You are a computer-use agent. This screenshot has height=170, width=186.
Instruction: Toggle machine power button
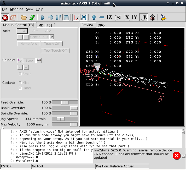(13, 18)
